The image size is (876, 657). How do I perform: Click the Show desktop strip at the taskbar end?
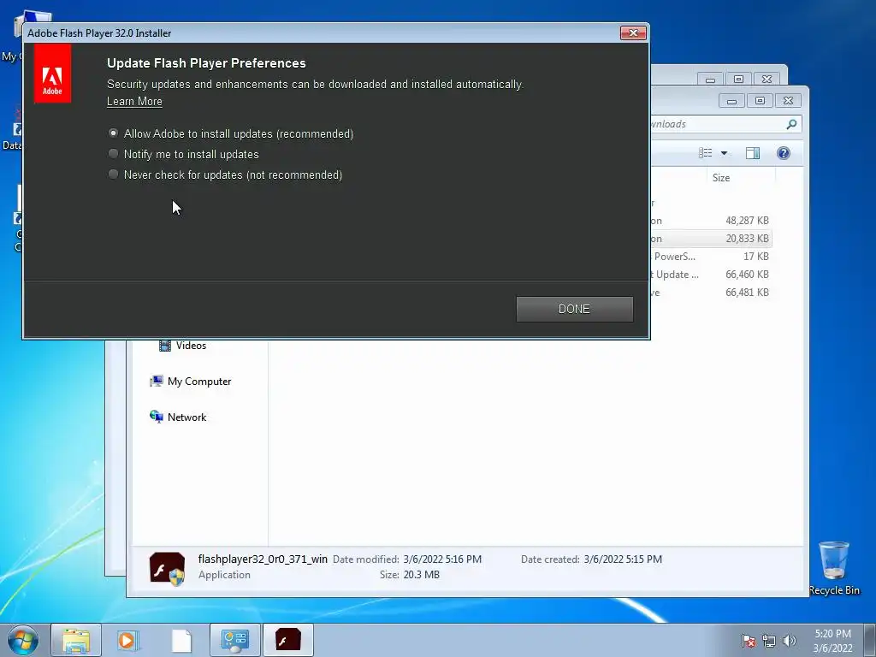point(870,640)
